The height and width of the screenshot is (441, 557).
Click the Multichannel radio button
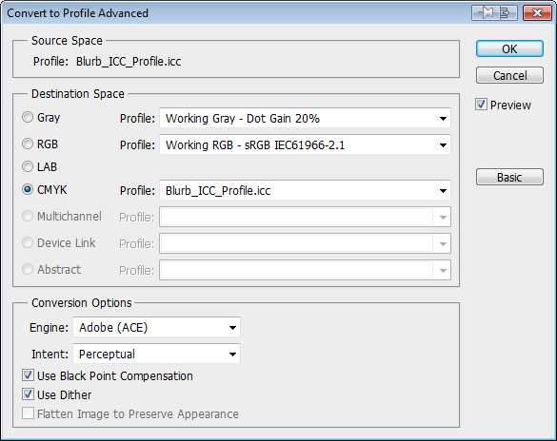[x=28, y=216]
